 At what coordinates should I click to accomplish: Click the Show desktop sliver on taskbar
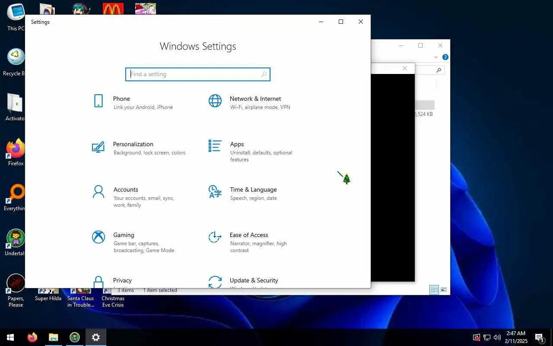(552, 337)
